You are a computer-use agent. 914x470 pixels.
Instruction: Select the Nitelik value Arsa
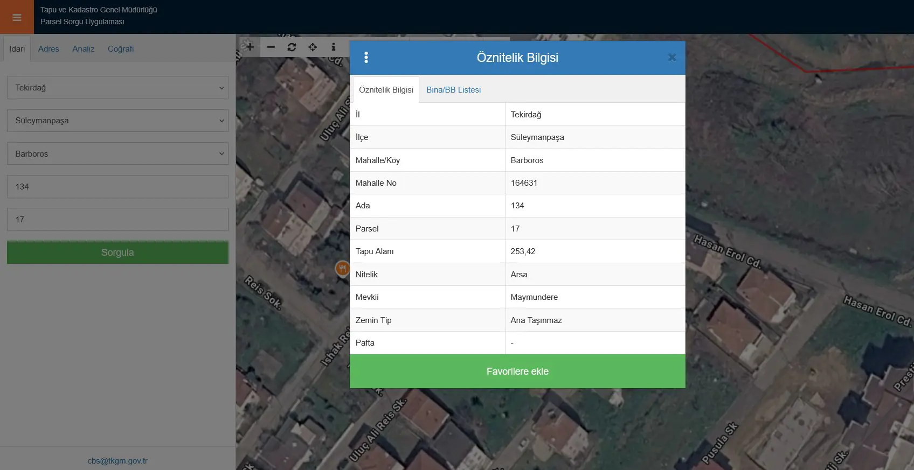pos(519,275)
